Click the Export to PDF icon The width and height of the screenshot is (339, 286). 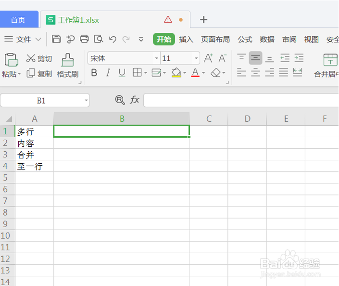point(70,39)
